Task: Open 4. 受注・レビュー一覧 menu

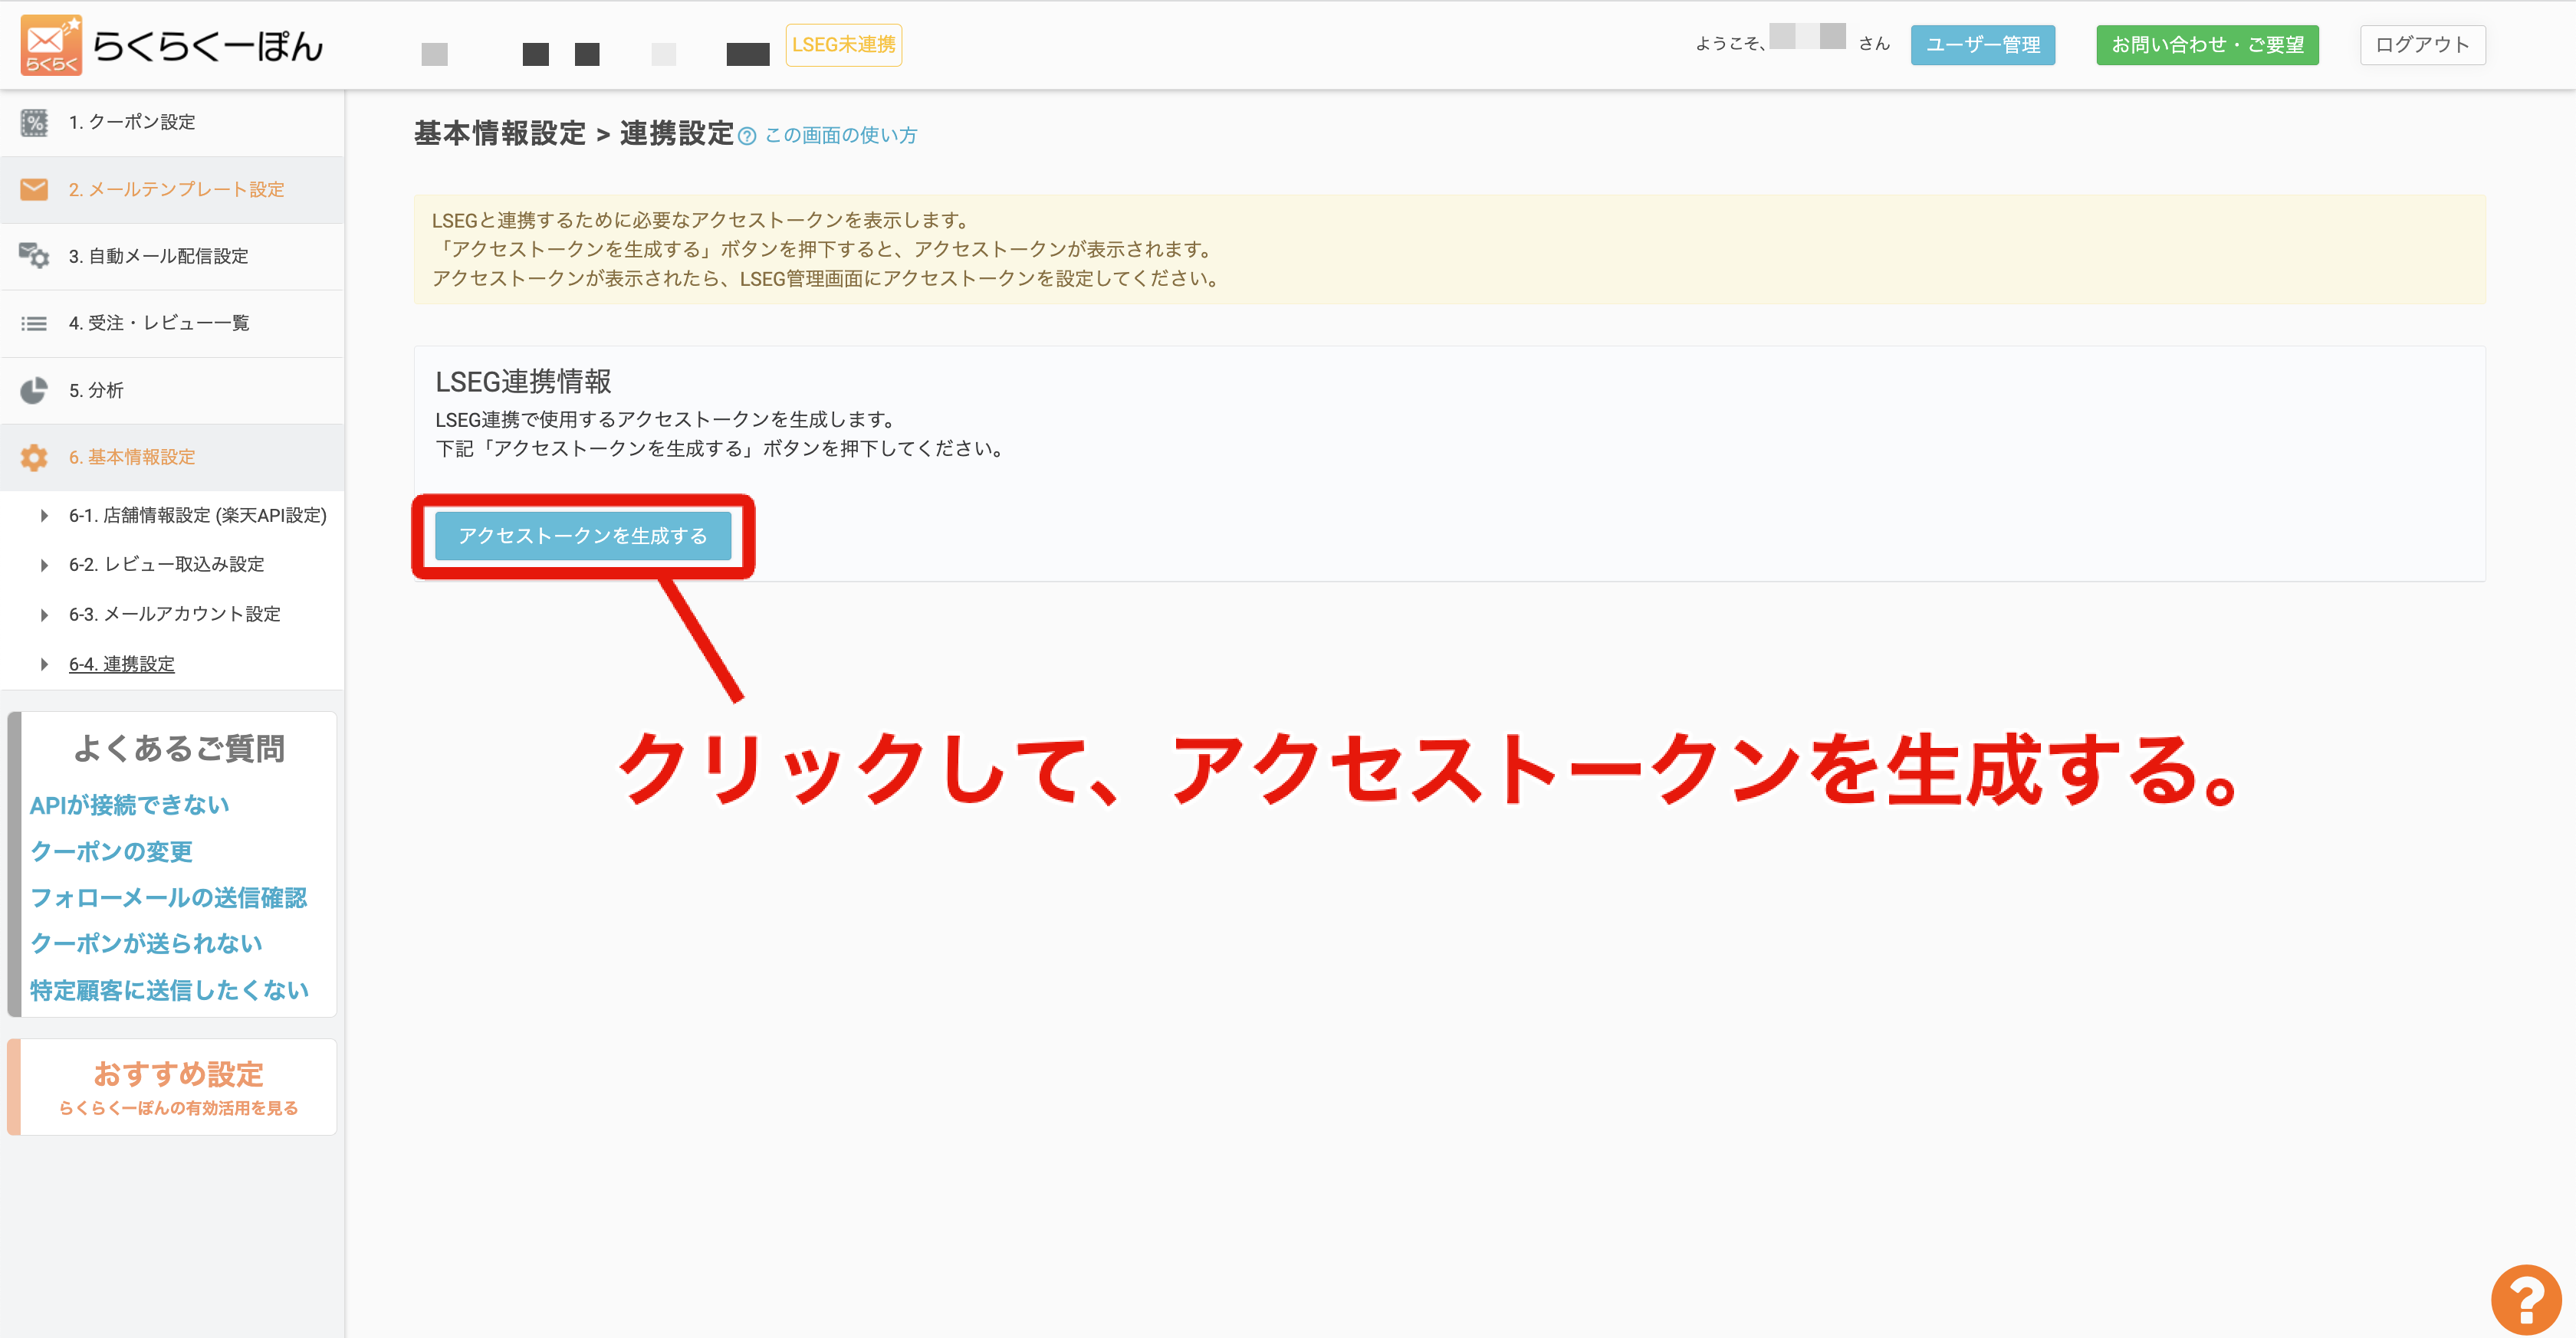Action: click(x=172, y=323)
